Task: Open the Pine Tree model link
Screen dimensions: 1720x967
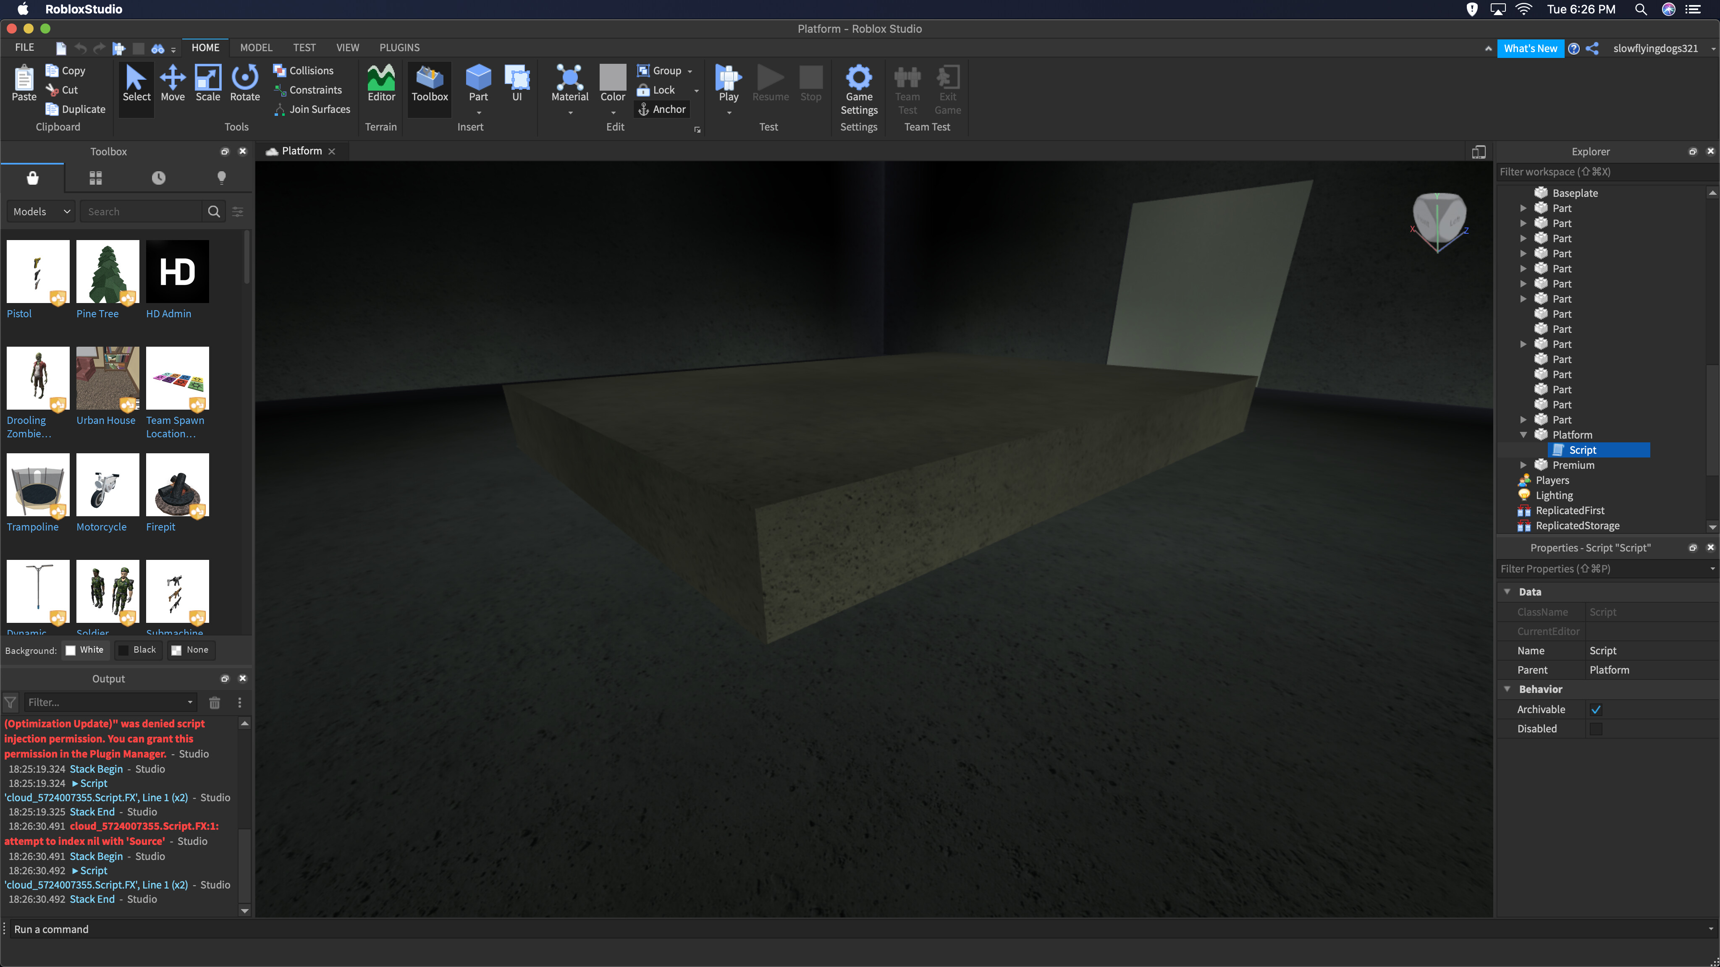Action: (x=97, y=314)
